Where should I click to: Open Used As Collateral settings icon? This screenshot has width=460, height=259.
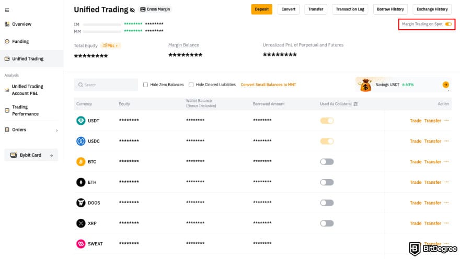pyautogui.click(x=355, y=104)
